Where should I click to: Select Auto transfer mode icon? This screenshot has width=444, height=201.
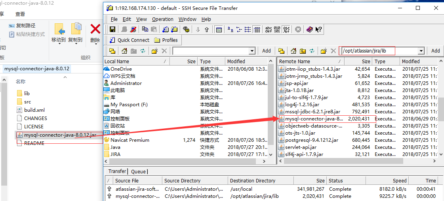pos(286,29)
